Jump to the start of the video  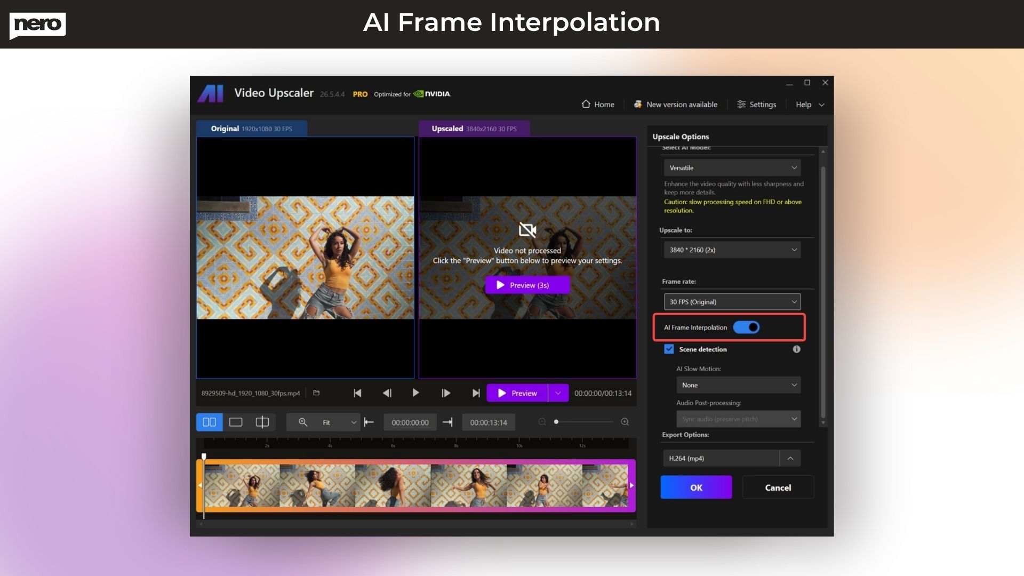pyautogui.click(x=357, y=393)
